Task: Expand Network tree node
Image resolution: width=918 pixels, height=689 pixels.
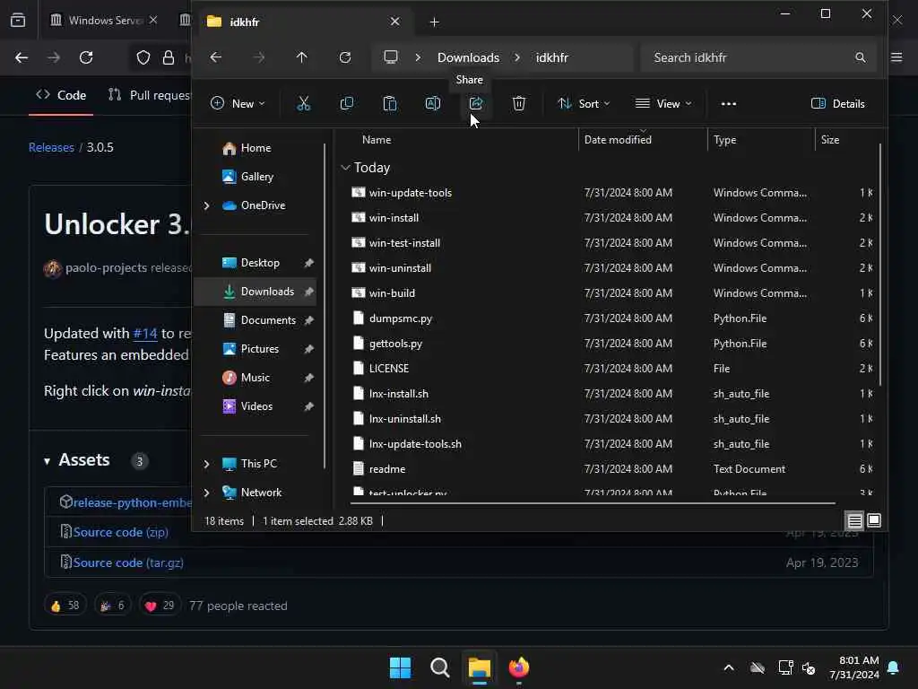Action: click(207, 493)
